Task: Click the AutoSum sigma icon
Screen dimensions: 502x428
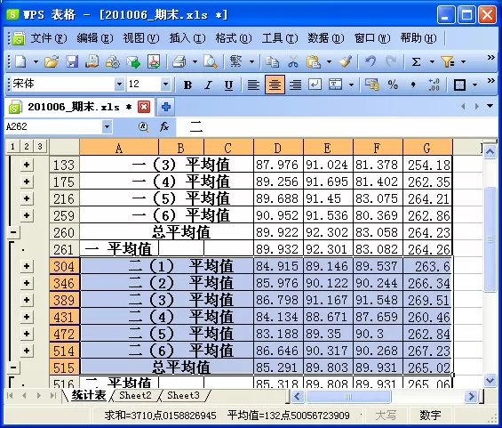Action: tap(416, 61)
